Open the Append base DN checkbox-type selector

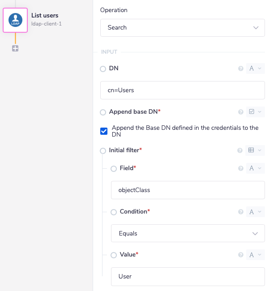pyautogui.click(x=255, y=112)
